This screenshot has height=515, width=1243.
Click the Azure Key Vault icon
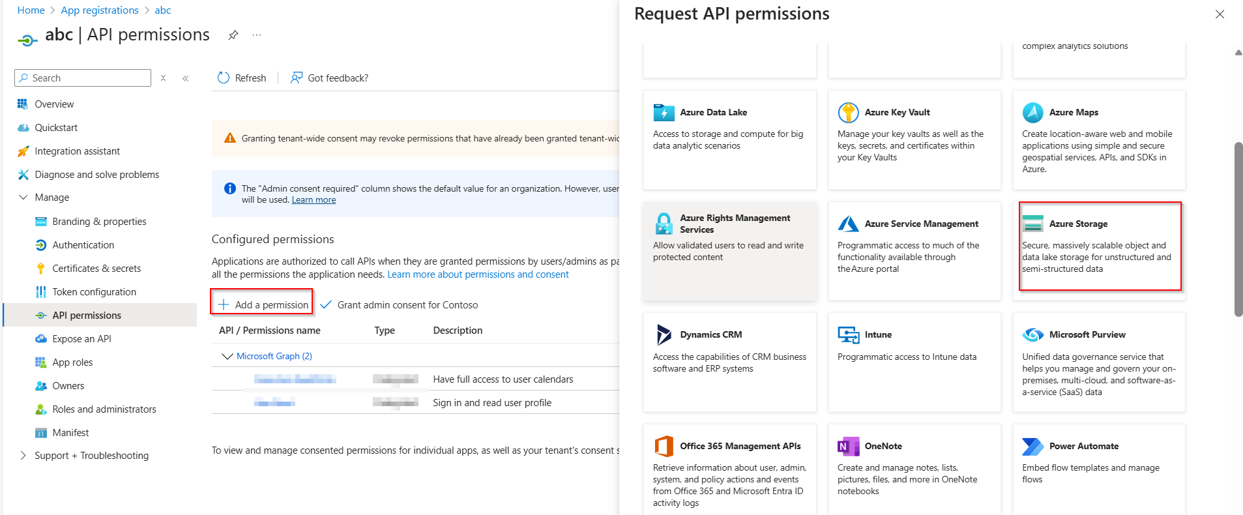pos(848,113)
